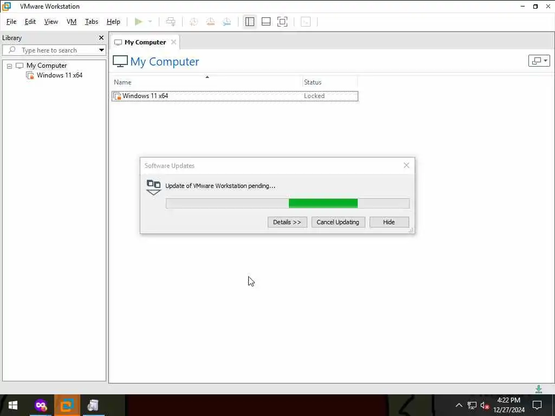
Task: Click the console view toolbar icon
Action: pos(306,22)
